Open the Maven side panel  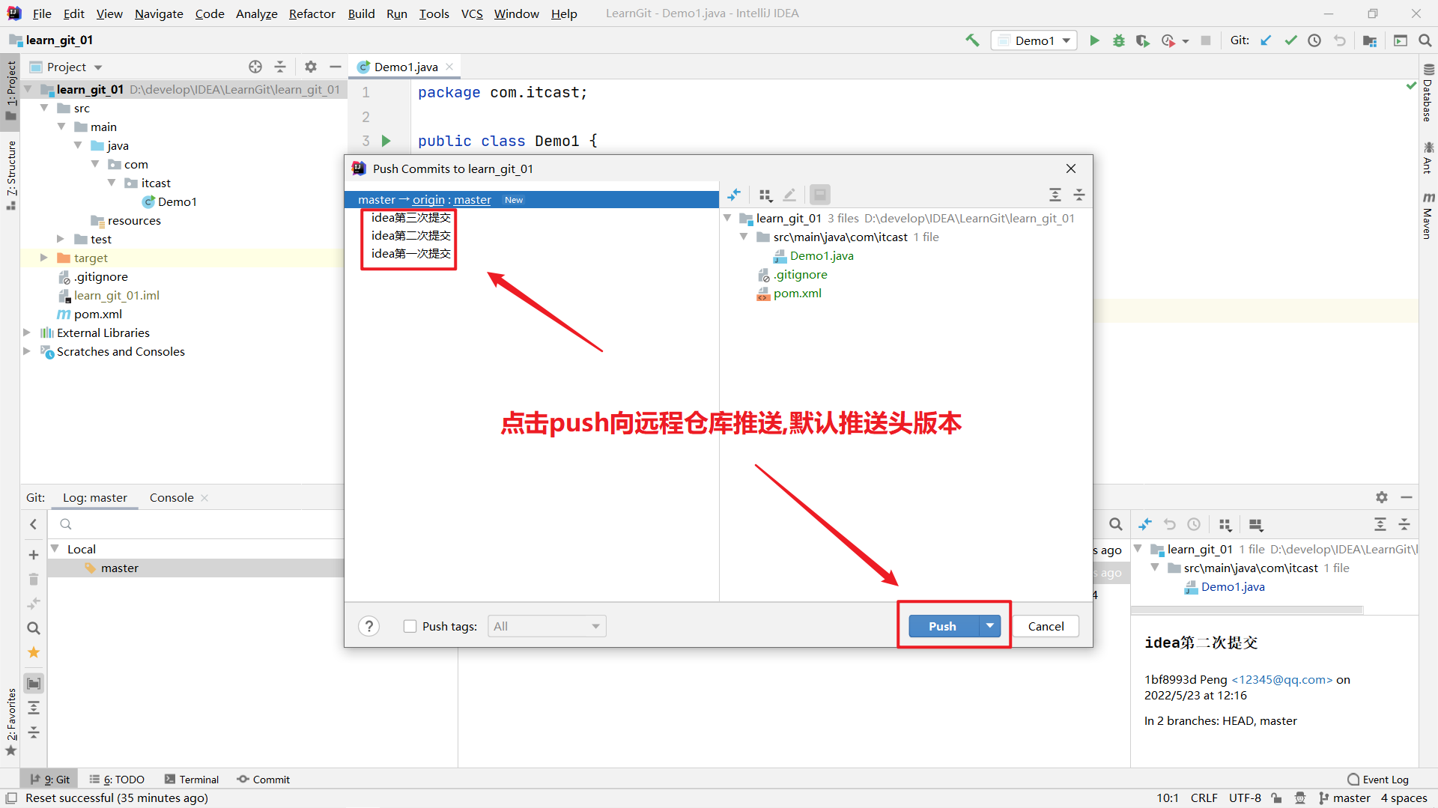pos(1428,216)
